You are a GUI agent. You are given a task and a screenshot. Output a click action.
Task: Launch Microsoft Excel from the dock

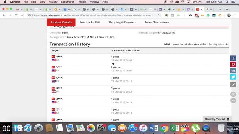(x=174, y=128)
